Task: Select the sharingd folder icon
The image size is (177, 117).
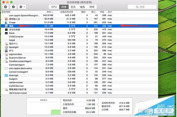Action: tap(6, 75)
